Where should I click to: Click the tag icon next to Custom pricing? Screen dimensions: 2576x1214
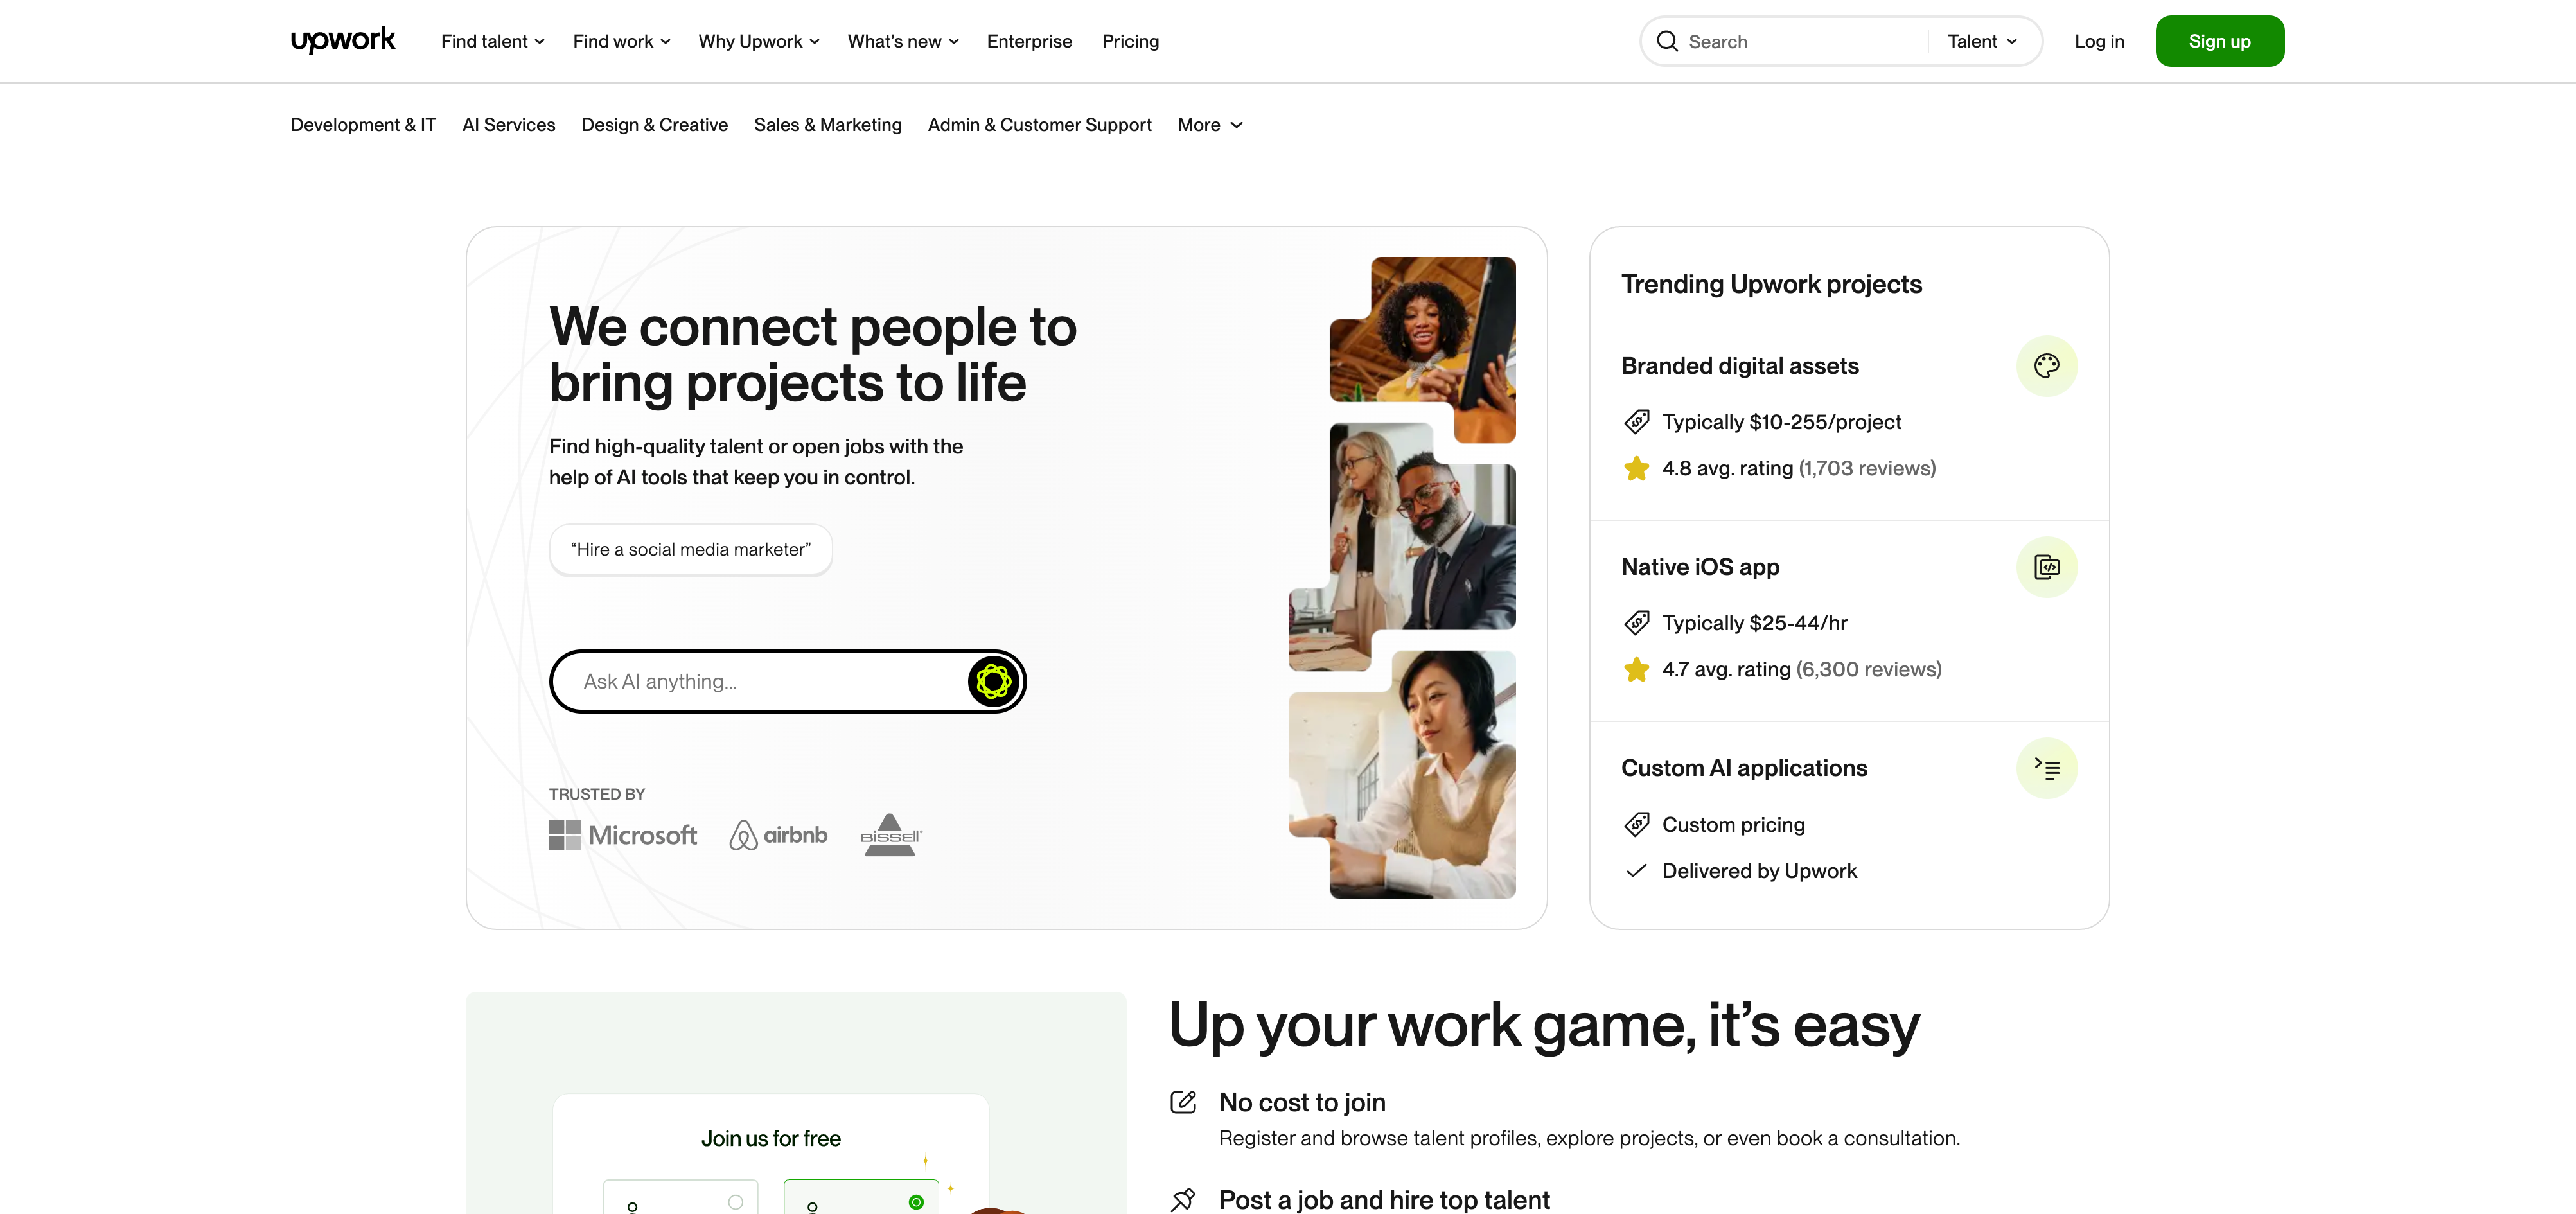[1636, 825]
